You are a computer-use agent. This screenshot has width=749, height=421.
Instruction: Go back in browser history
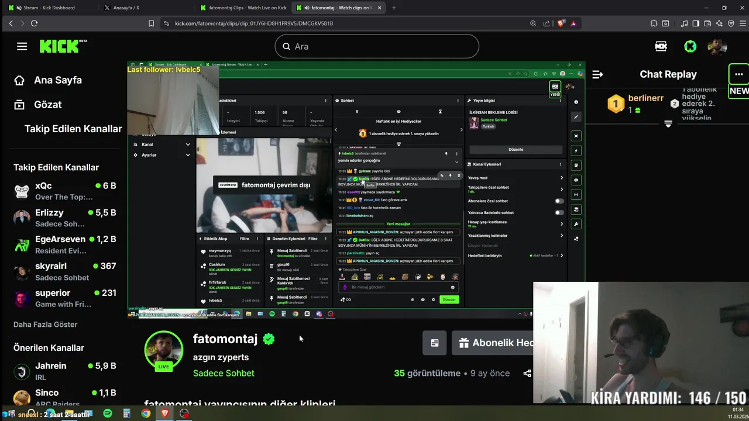pyautogui.click(x=11, y=23)
